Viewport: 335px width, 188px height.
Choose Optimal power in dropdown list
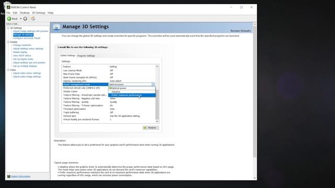[132, 88]
